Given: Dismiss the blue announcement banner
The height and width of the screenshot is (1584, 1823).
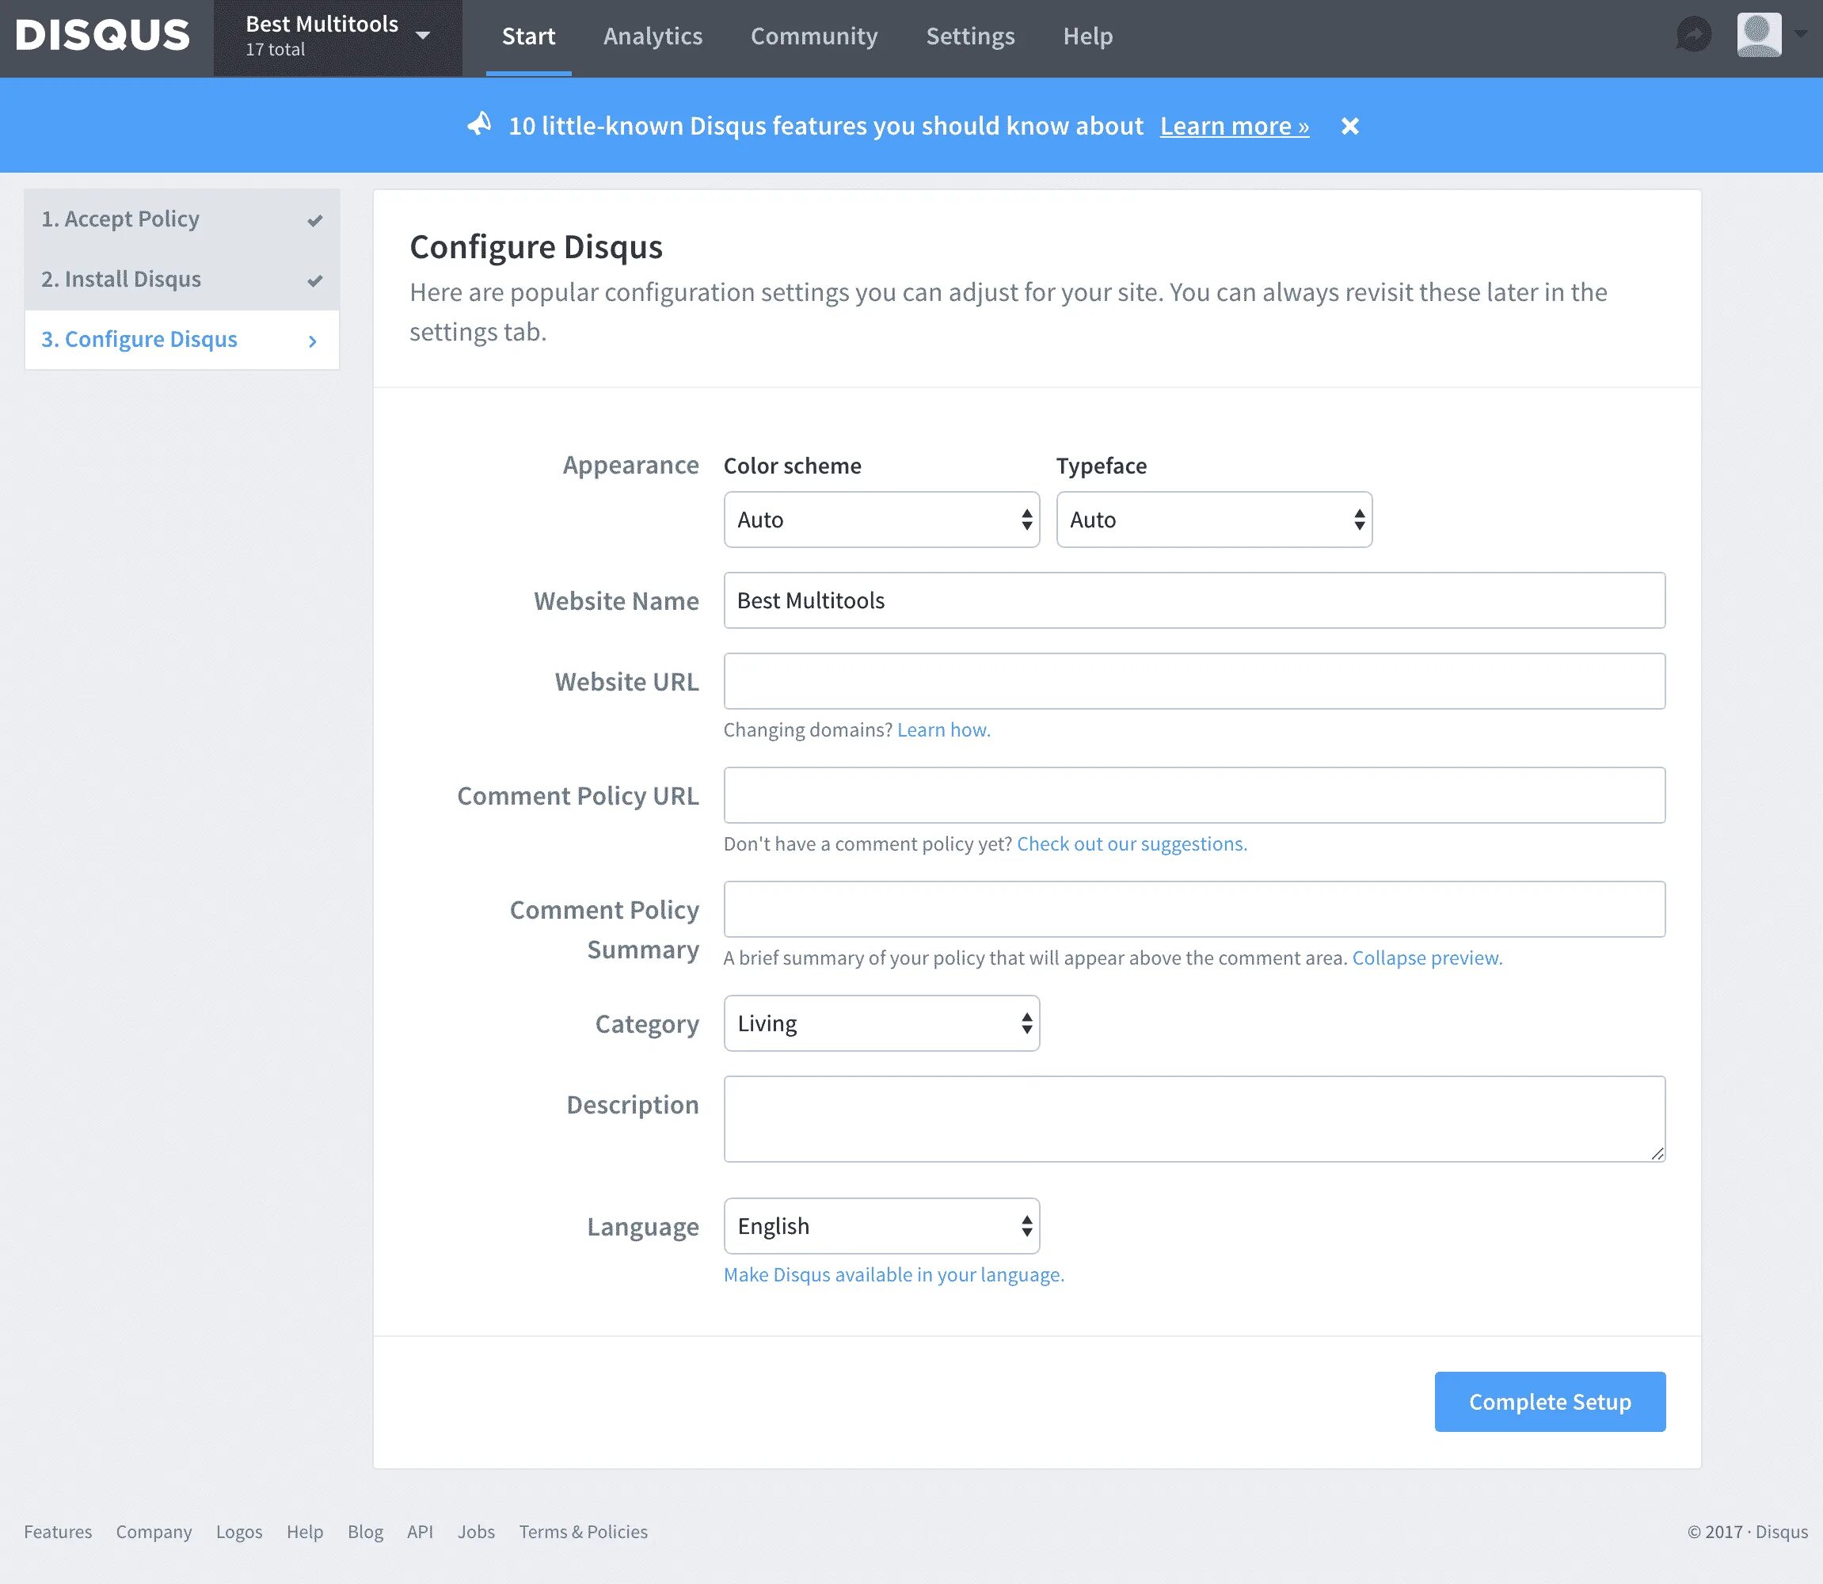Looking at the screenshot, I should [1349, 127].
